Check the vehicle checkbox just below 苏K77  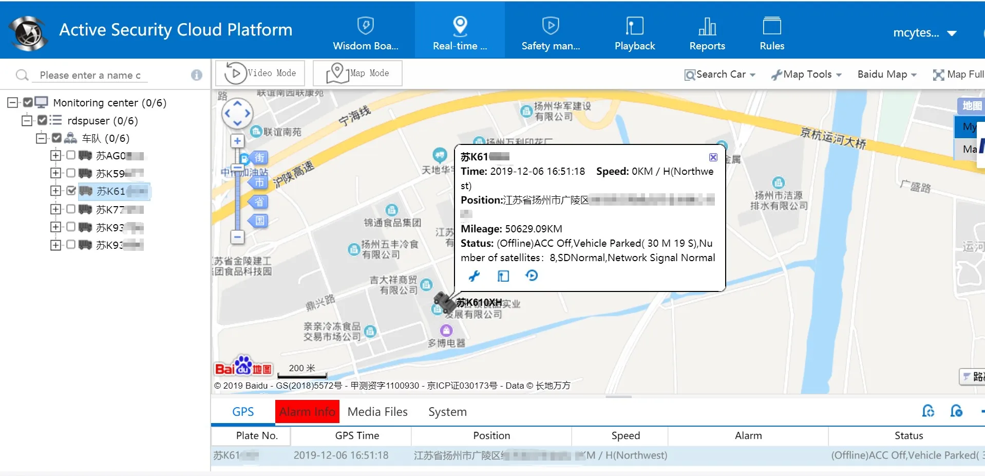(x=71, y=227)
